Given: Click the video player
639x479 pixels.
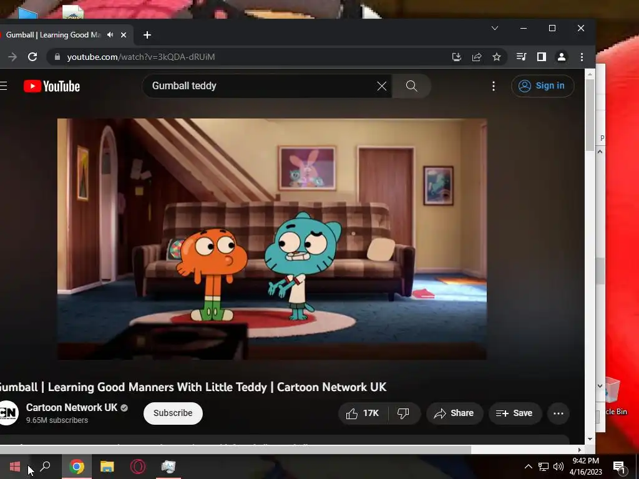Looking at the screenshot, I should tap(272, 239).
